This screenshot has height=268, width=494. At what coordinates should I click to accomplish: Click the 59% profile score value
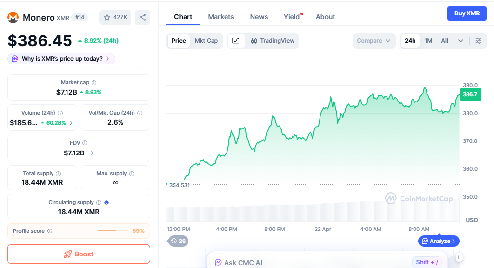point(138,231)
